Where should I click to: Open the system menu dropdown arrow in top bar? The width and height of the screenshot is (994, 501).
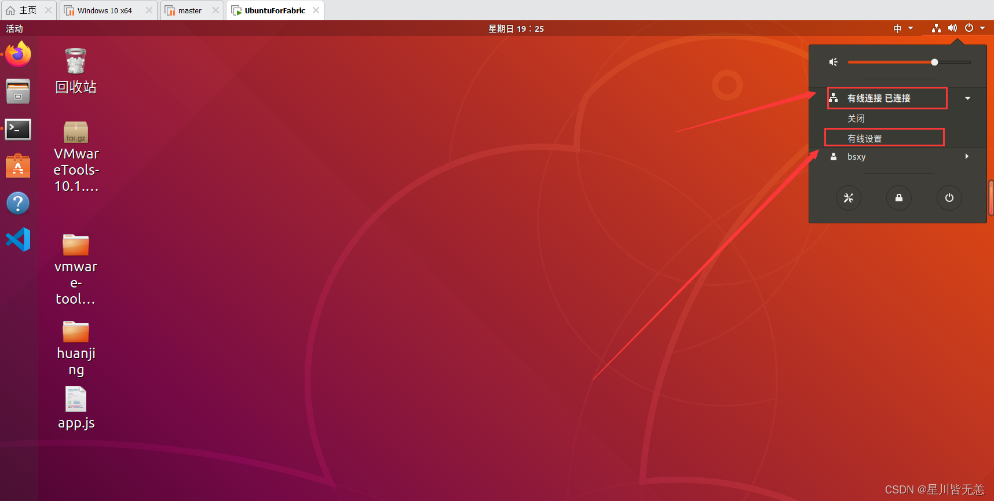[982, 28]
